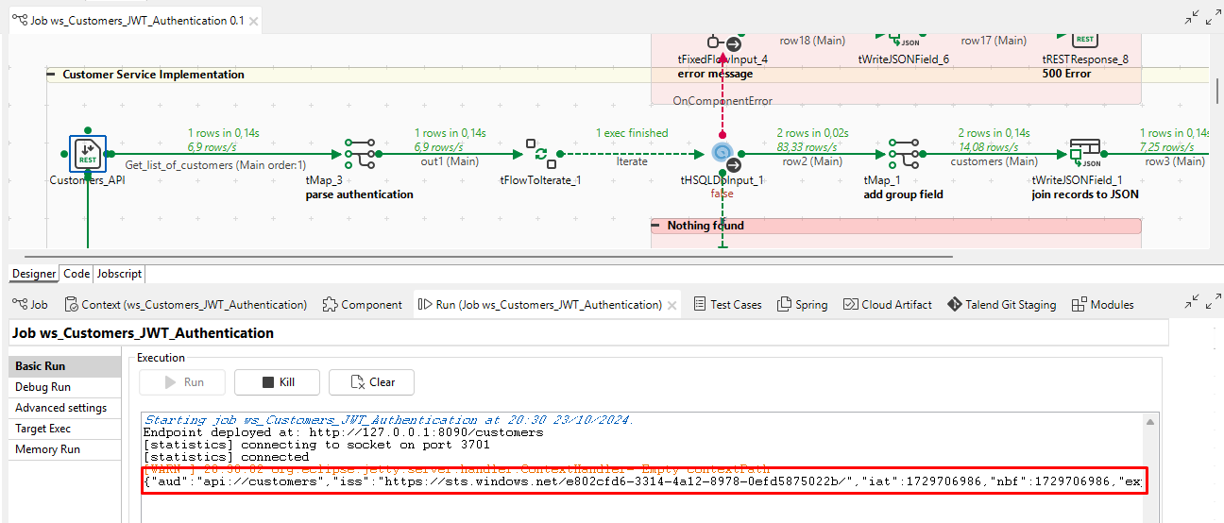Select Basic Run in the run list

click(65, 366)
